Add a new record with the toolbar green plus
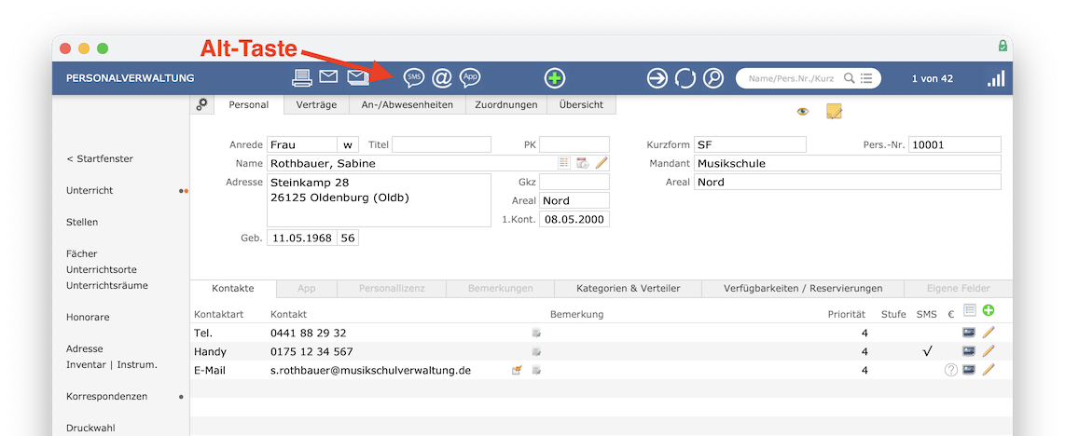Viewport: 1065px width, 436px height. click(555, 78)
